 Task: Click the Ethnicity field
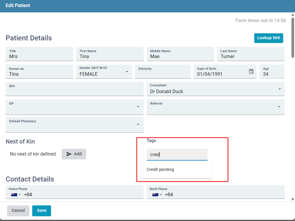tap(162, 74)
